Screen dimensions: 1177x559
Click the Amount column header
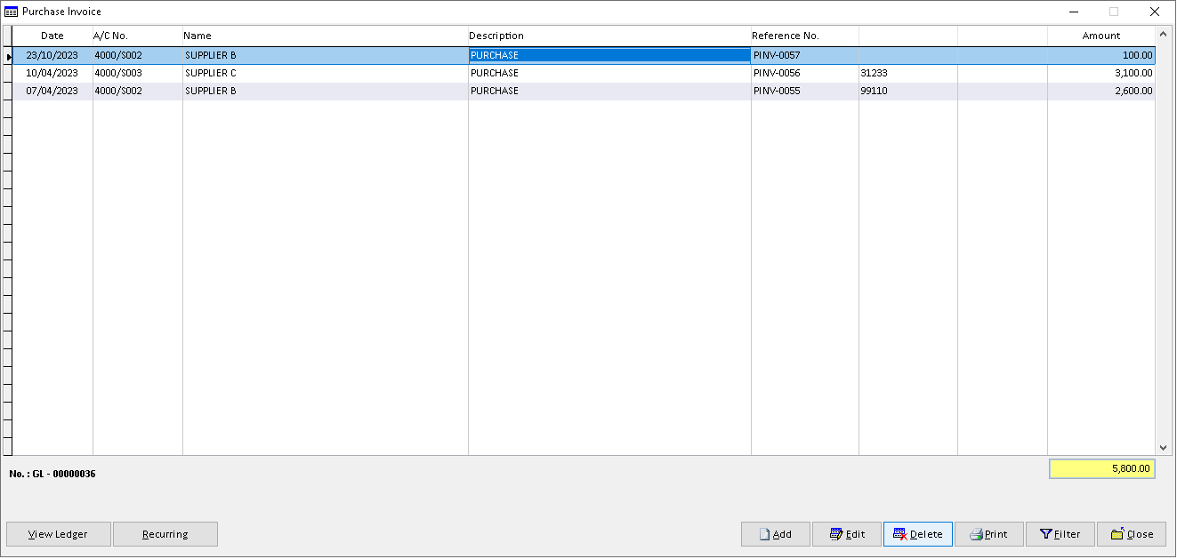click(x=1101, y=36)
